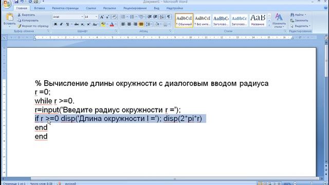The height and width of the screenshot is (185, 329).
Task: Align text left
Action: 123,24
